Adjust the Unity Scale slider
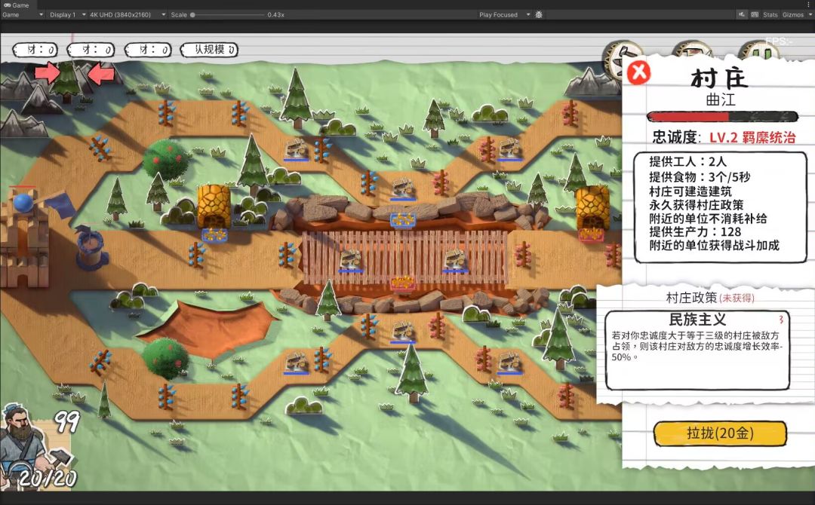 tap(193, 14)
